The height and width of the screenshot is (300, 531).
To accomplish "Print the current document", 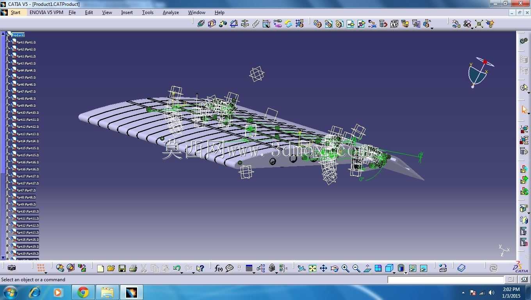I will click(x=133, y=268).
